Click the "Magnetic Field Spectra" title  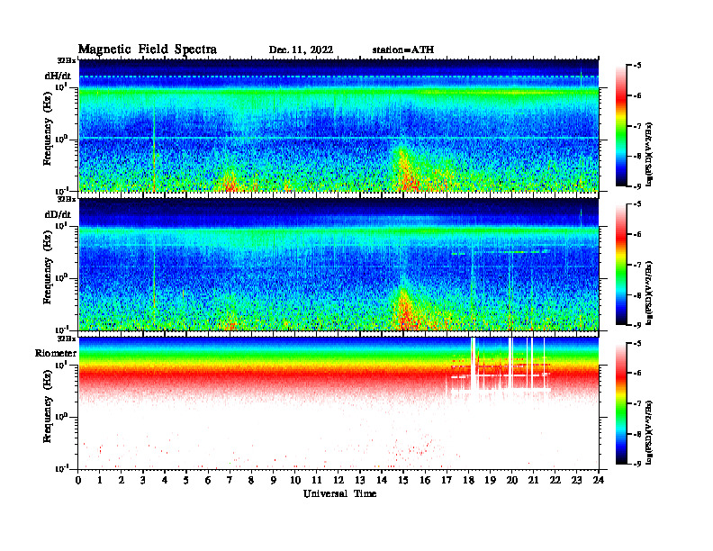pos(148,50)
